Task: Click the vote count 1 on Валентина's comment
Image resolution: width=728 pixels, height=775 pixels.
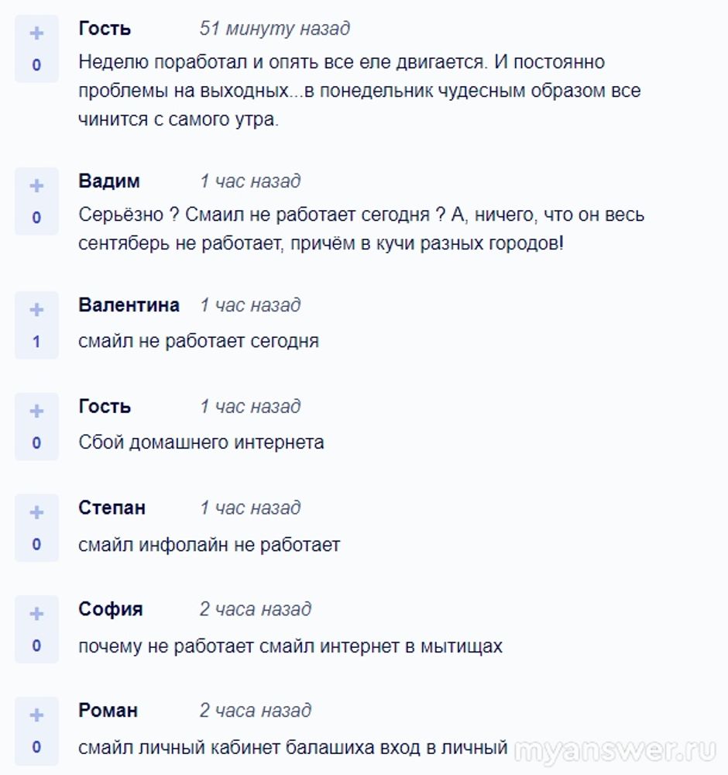Action: pos(36,342)
